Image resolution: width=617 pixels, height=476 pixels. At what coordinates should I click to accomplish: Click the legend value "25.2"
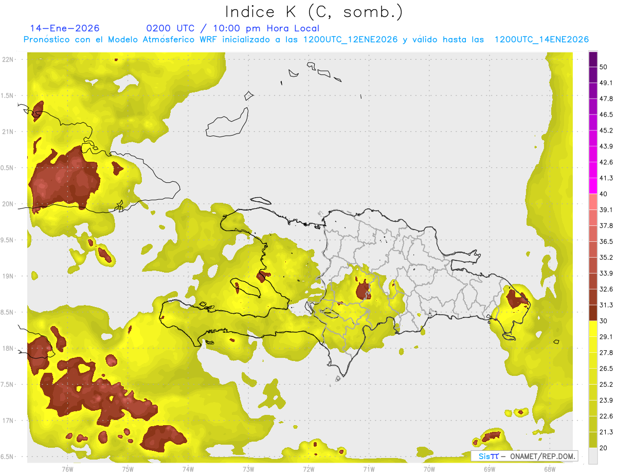coord(606,385)
